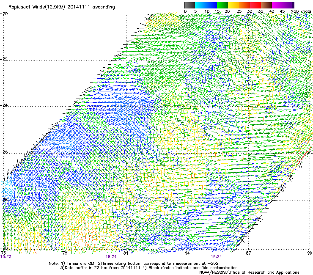Click the '0' label under color scale

[185, 11]
